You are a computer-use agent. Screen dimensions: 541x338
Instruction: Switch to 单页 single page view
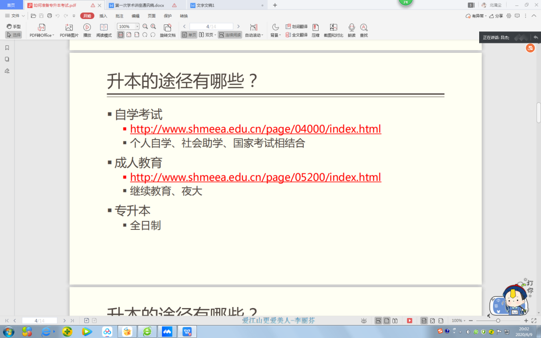[x=189, y=35]
